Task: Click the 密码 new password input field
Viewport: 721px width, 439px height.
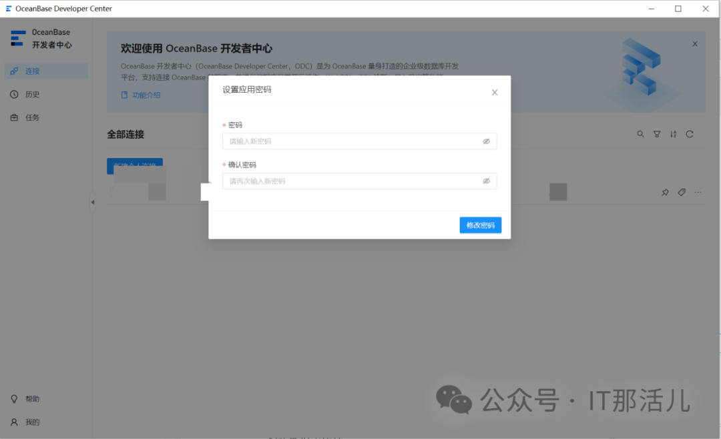Action: [x=359, y=141]
